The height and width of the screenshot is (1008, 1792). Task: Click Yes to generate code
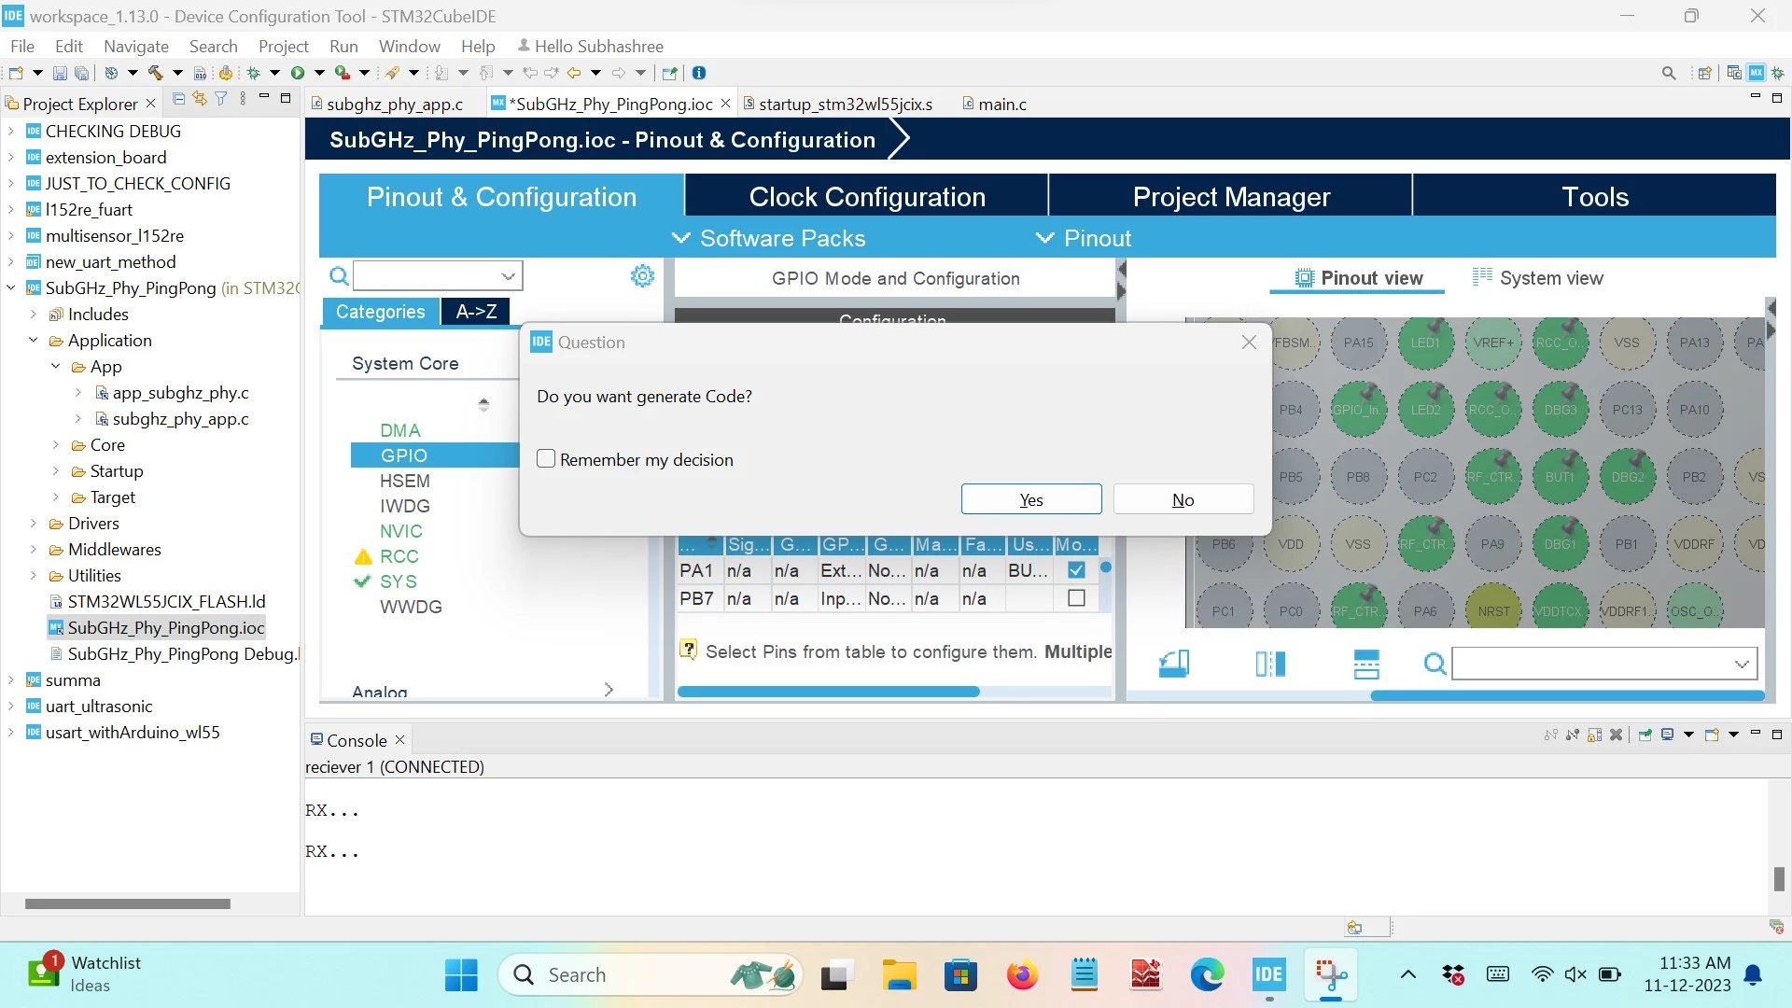[x=1031, y=499]
